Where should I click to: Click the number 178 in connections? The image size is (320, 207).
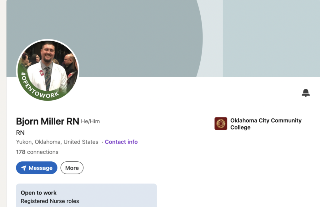pos(21,152)
